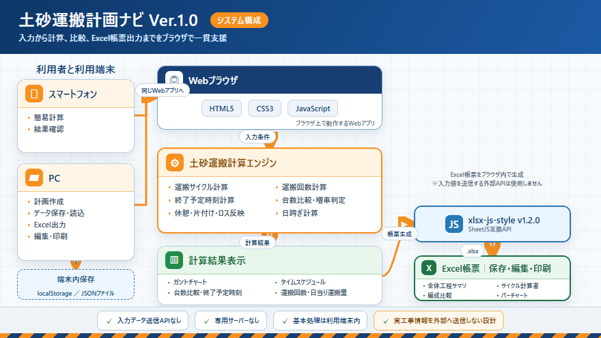Image resolution: width=601 pixels, height=338 pixels.
Task: Click the orange smartphone icon
Action: click(x=33, y=94)
